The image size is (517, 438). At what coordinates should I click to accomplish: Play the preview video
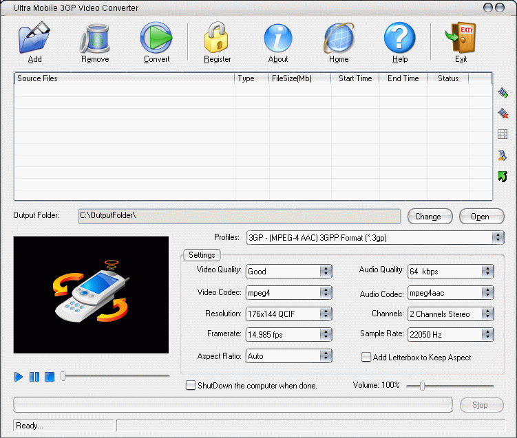(19, 376)
